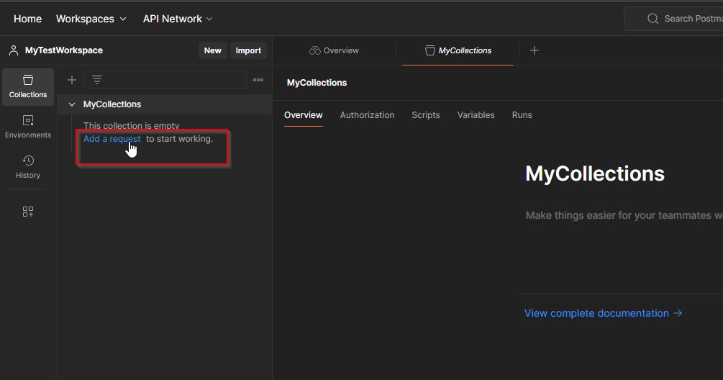Click the magnifier icon in Search Postman

[652, 19]
